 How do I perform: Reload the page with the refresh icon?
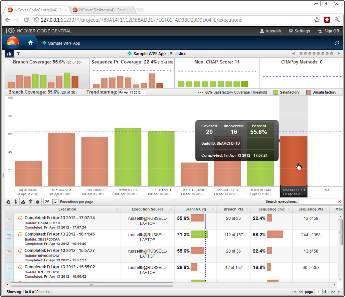click(x=26, y=20)
